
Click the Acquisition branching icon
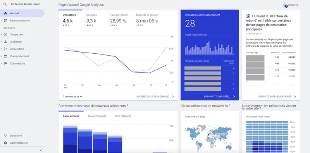[x=5, y=49]
